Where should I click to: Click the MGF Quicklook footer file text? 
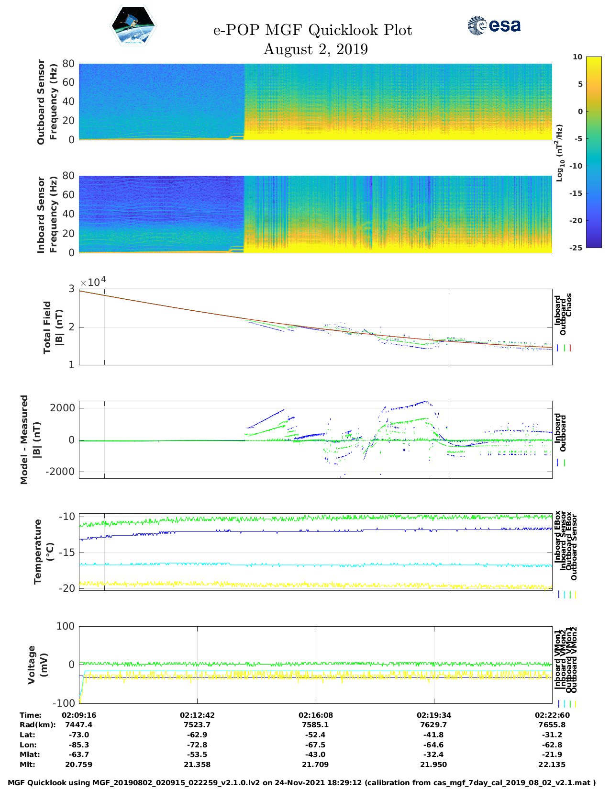pos(301,783)
